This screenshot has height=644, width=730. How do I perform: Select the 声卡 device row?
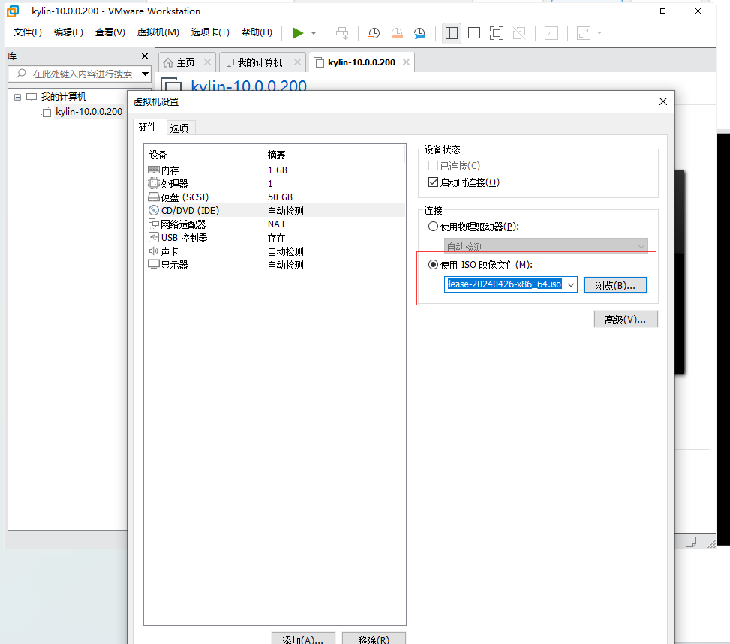click(275, 251)
